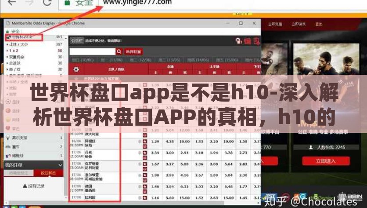Click the red 立即进入 button on the background site
Screen dimensions: 367x208
coord(326,161)
